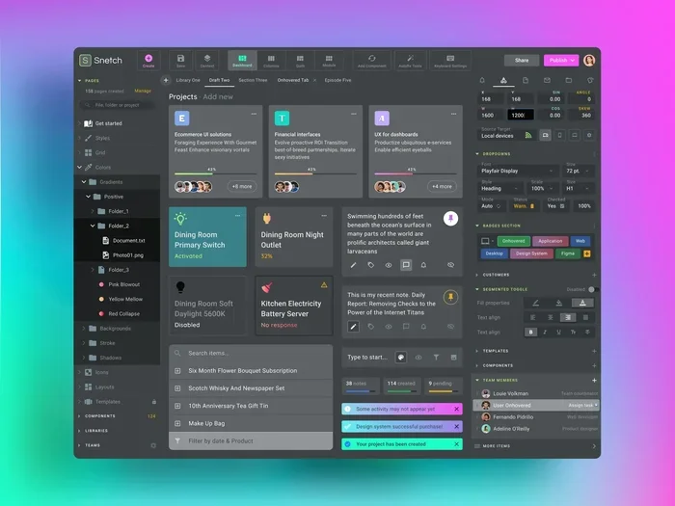The height and width of the screenshot is (506, 675).
Task: Click the comment icon on the larvaceans note
Action: tap(406, 265)
